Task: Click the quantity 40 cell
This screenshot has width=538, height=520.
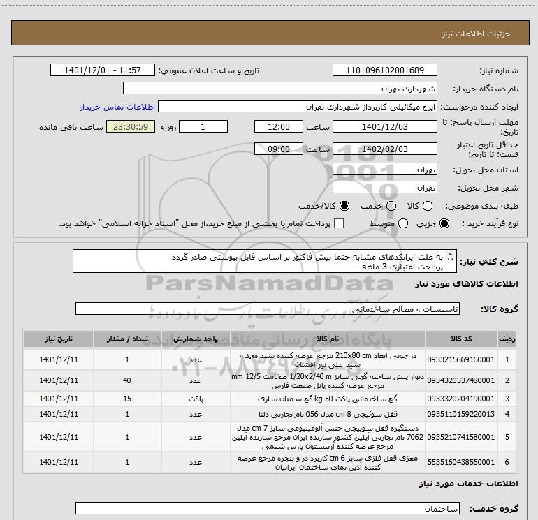Action: click(127, 380)
